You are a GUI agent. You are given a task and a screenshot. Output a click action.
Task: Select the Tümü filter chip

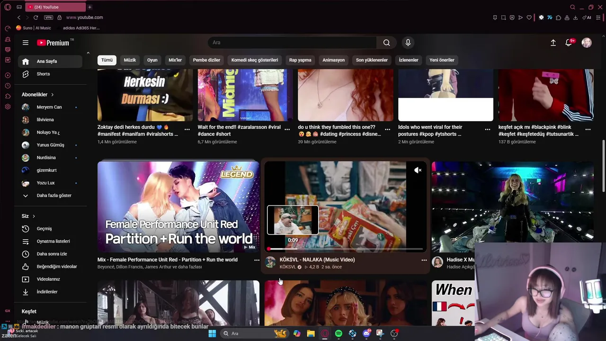point(107,60)
